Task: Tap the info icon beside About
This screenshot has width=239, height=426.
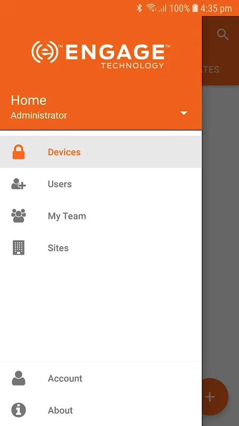Action: click(x=19, y=410)
